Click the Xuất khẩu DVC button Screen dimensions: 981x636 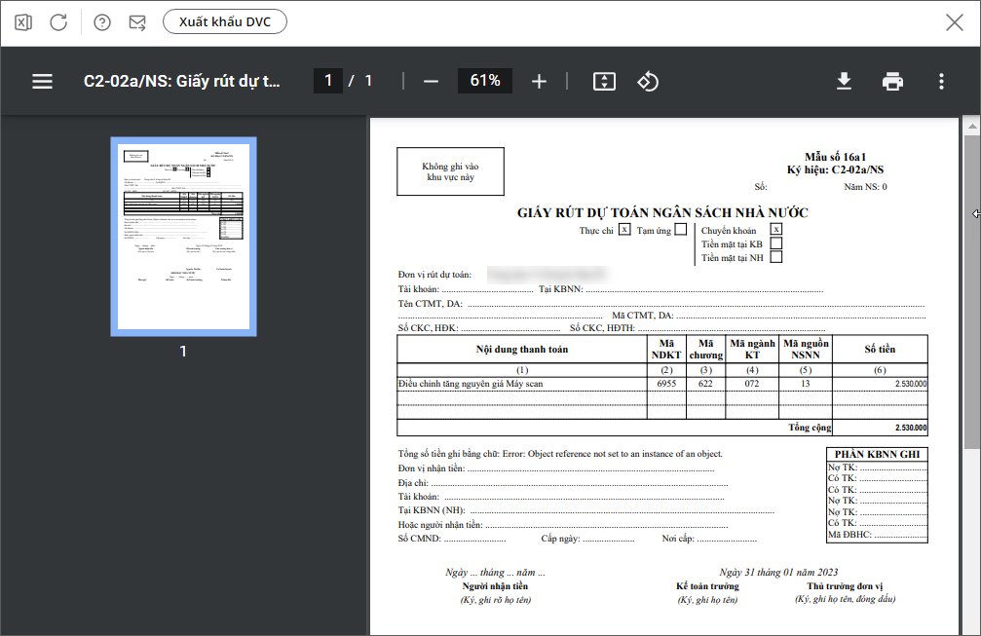pyautogui.click(x=225, y=22)
